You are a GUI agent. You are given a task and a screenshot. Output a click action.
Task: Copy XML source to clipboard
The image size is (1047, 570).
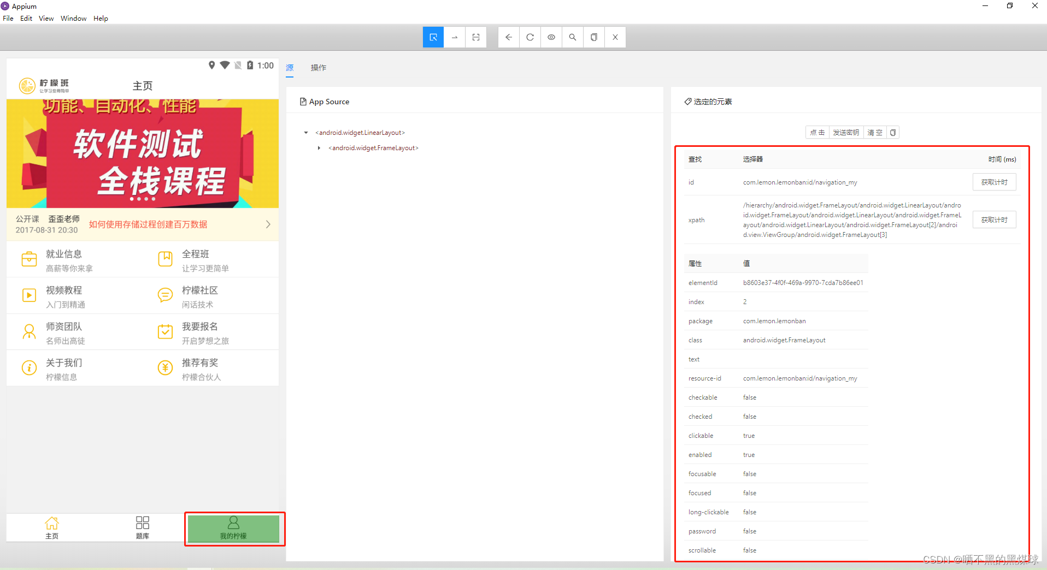click(x=594, y=37)
